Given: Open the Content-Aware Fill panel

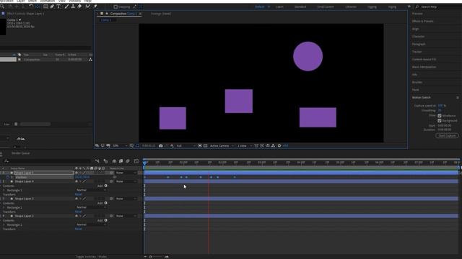Looking at the screenshot, I should point(424,60).
